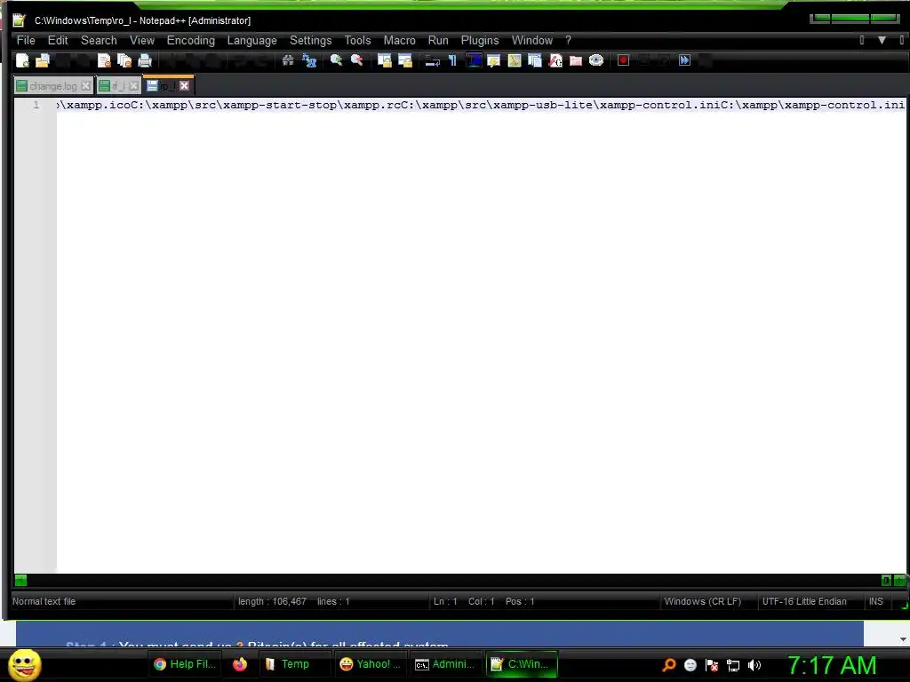Click UTF-16 Little Endian status entry
This screenshot has width=910, height=682.
pyautogui.click(x=804, y=601)
